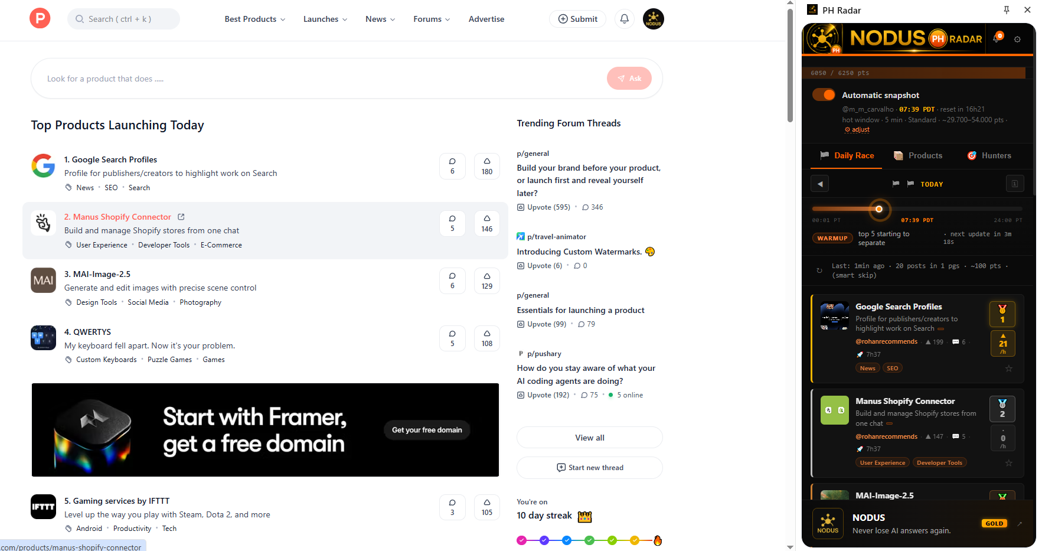1042x551 pixels.
Task: Click rank 1 medal badge in Radar
Action: pos(1002,314)
